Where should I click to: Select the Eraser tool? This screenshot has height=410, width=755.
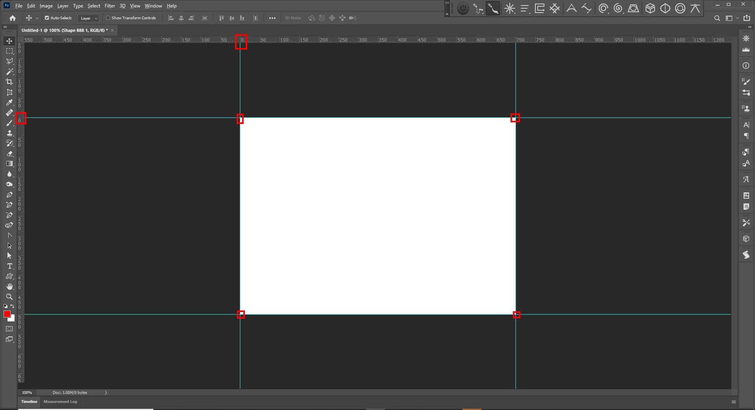coord(9,153)
